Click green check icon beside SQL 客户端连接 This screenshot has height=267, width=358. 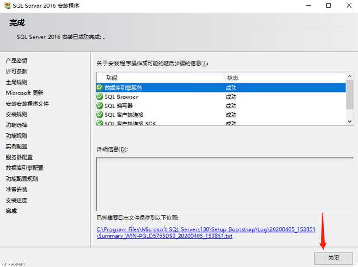pyautogui.click(x=100, y=114)
